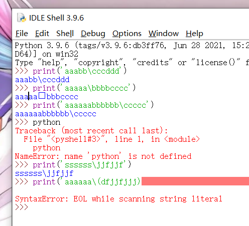Viewport: 249px width, 226px height.
Task: Click the empty prompt at the bottom
Action: pos(22,207)
